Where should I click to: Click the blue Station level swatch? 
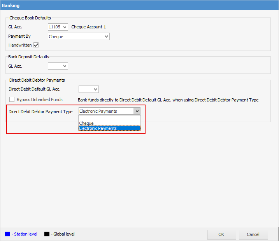click(x=7, y=234)
